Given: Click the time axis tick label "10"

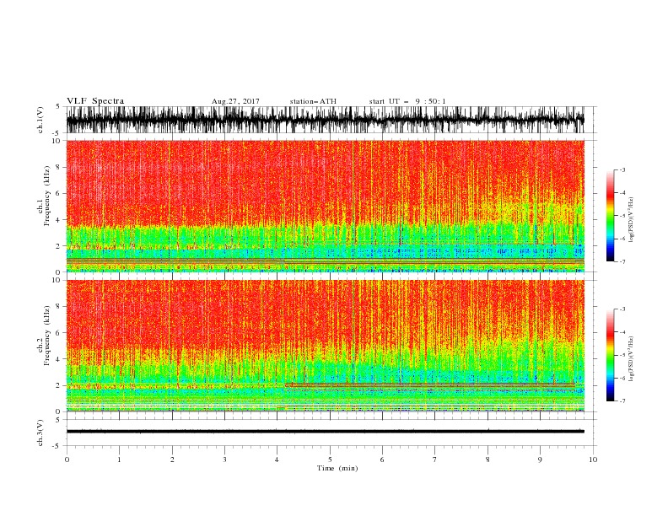Looking at the screenshot, I should (x=593, y=460).
